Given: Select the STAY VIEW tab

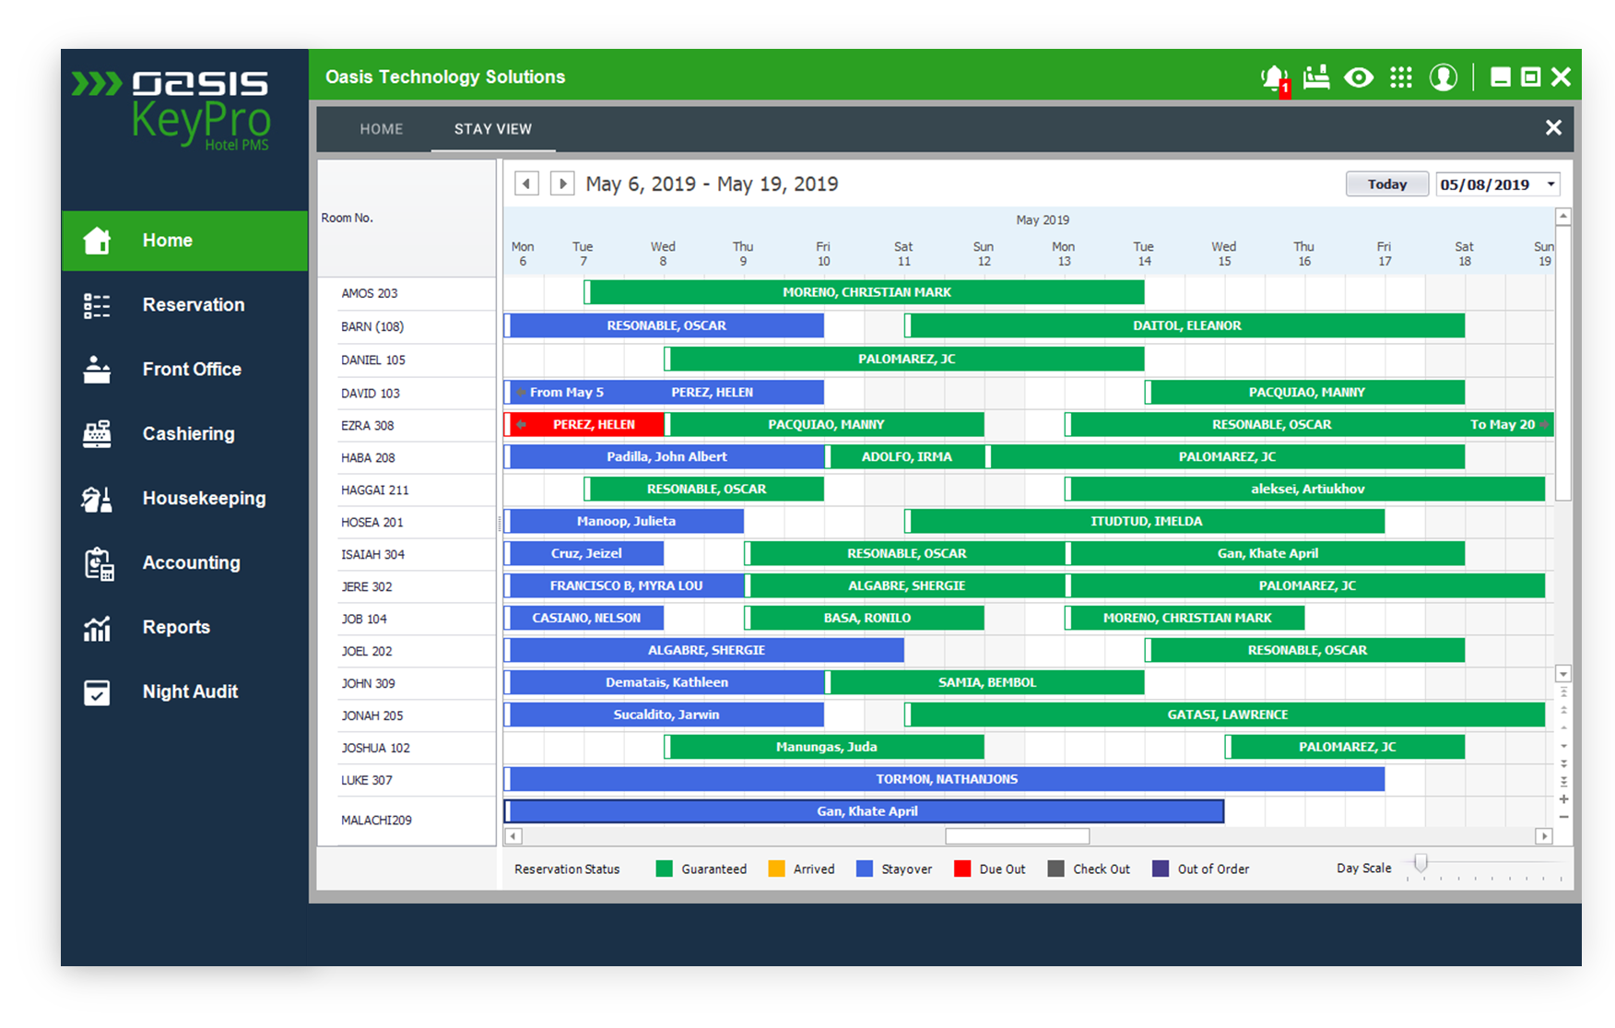Looking at the screenshot, I should (x=492, y=129).
